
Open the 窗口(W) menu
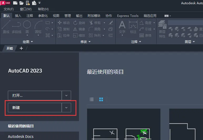26,9
